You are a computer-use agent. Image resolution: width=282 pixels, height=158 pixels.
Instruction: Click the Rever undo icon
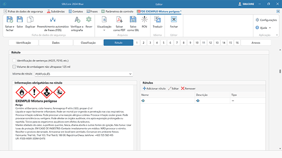[89, 20]
